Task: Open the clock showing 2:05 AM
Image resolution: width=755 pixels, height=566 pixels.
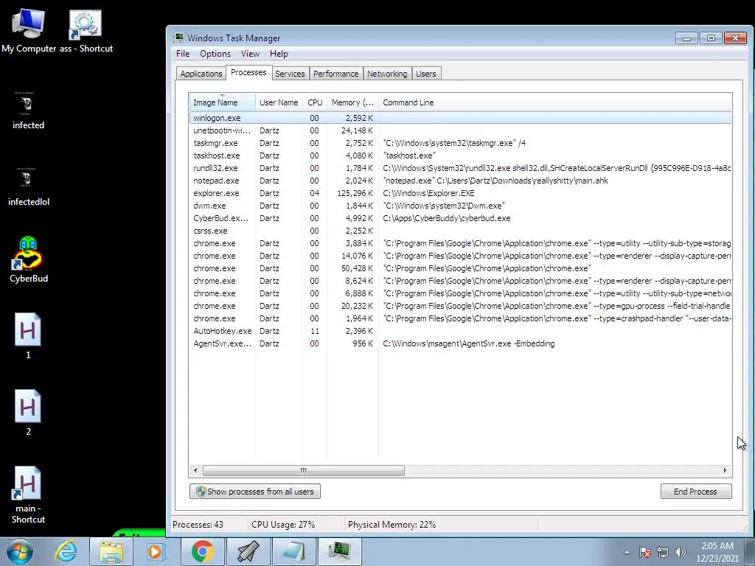Action: click(x=717, y=551)
